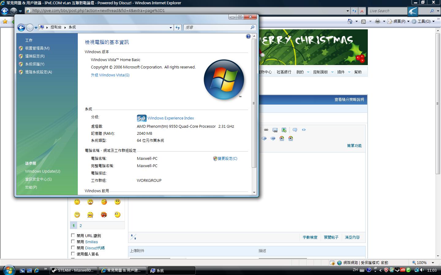Expand the IE address bar history dropdown
Image resolution: width=441 pixels, height=275 pixels.
[348, 11]
